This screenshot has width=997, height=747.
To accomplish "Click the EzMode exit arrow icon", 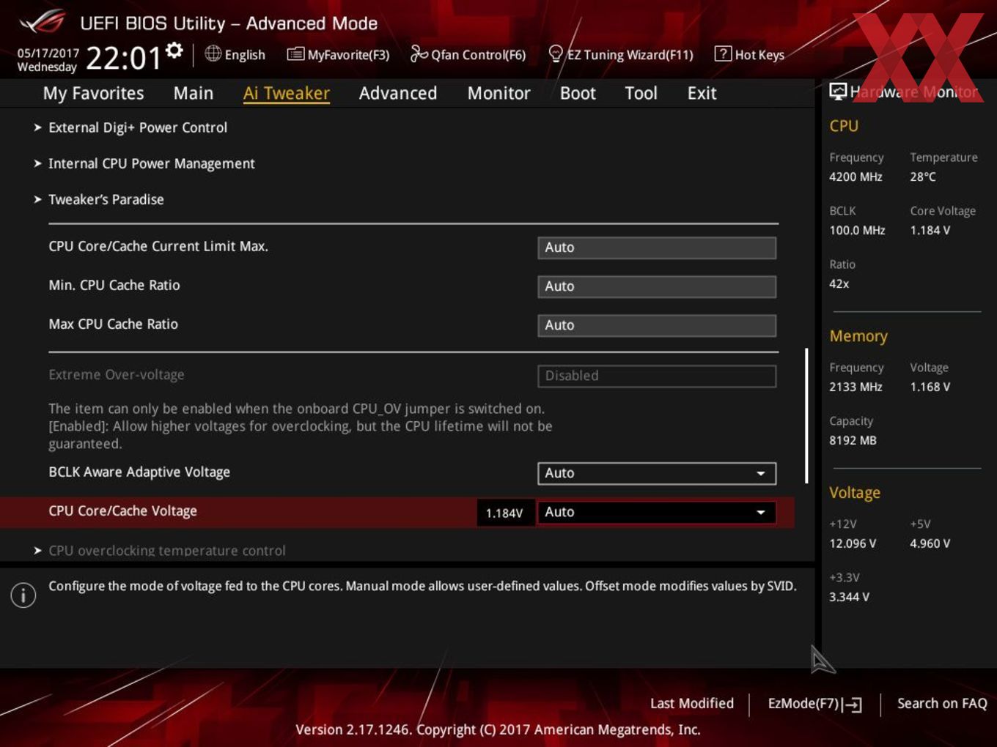I will [x=852, y=705].
